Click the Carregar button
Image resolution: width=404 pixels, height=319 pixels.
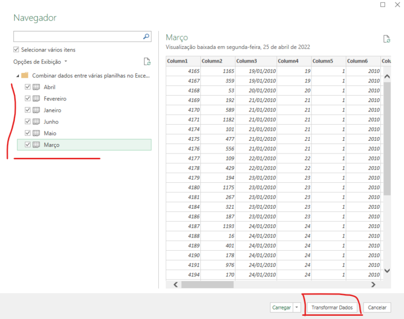pyautogui.click(x=281, y=307)
